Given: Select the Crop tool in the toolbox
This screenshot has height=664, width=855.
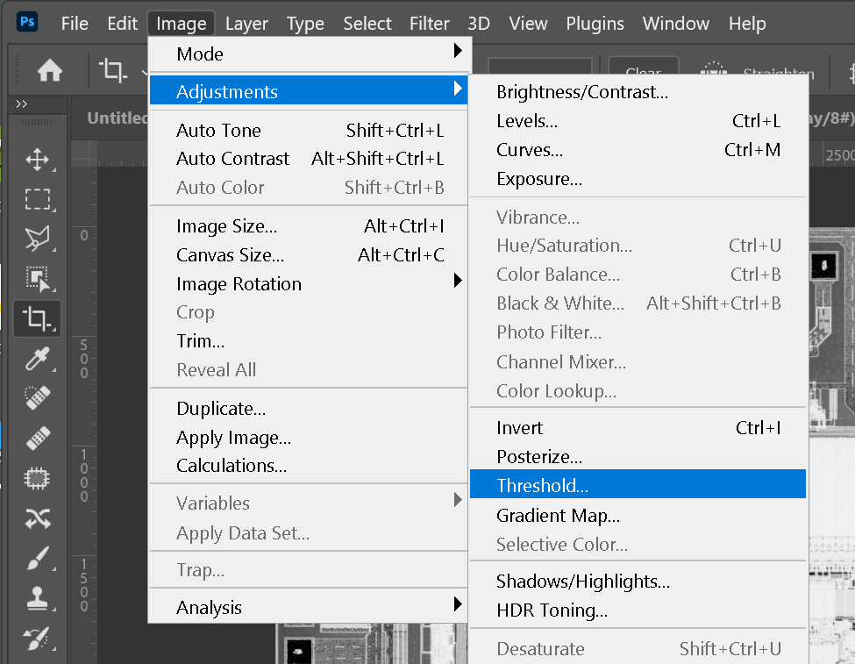Looking at the screenshot, I should tap(38, 318).
